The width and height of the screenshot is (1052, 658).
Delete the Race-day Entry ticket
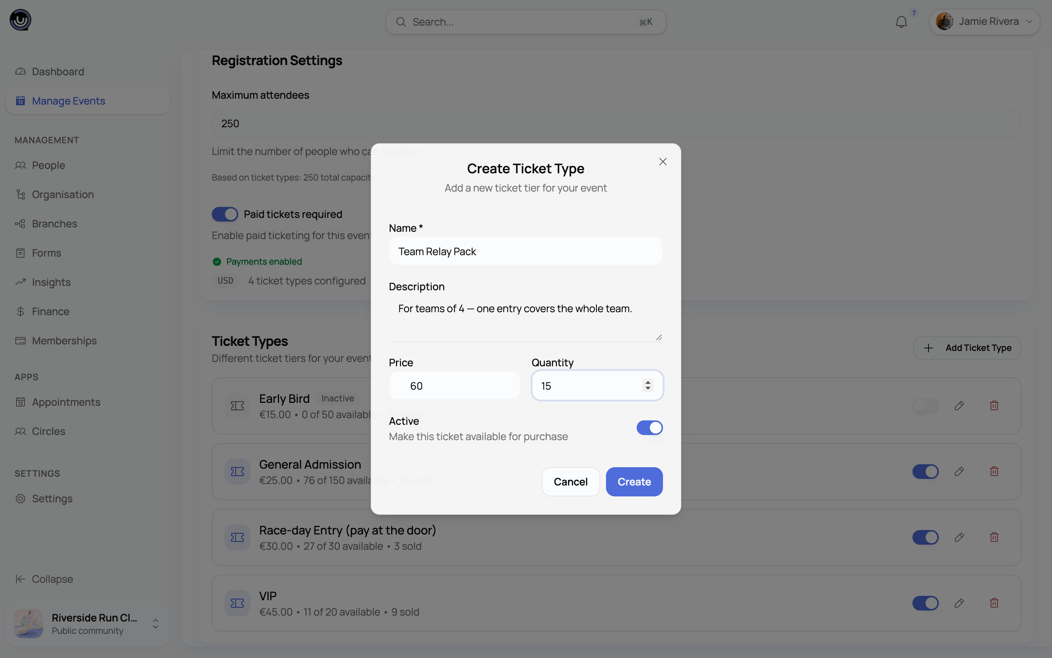[994, 537]
